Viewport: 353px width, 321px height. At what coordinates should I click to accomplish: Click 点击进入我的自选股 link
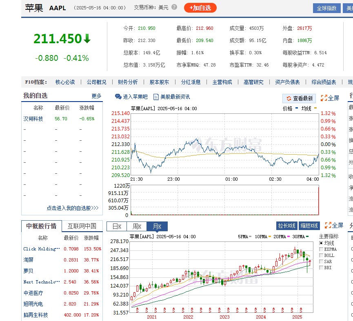point(73,208)
